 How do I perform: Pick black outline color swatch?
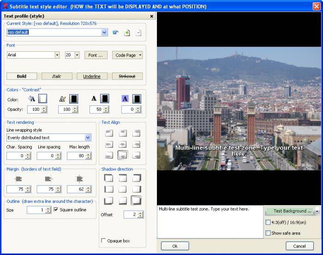73,98
